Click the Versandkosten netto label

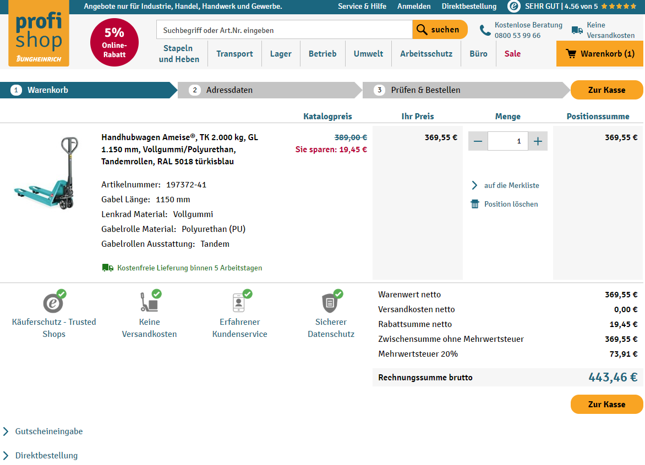pos(416,309)
